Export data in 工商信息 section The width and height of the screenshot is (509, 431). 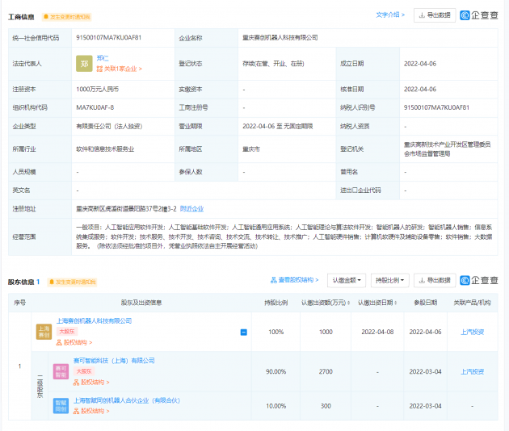click(x=435, y=15)
